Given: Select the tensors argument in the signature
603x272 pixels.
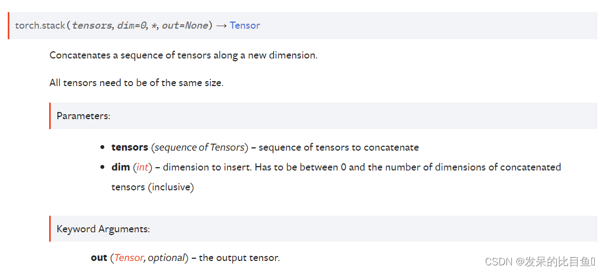Looking at the screenshot, I should 92,26.
